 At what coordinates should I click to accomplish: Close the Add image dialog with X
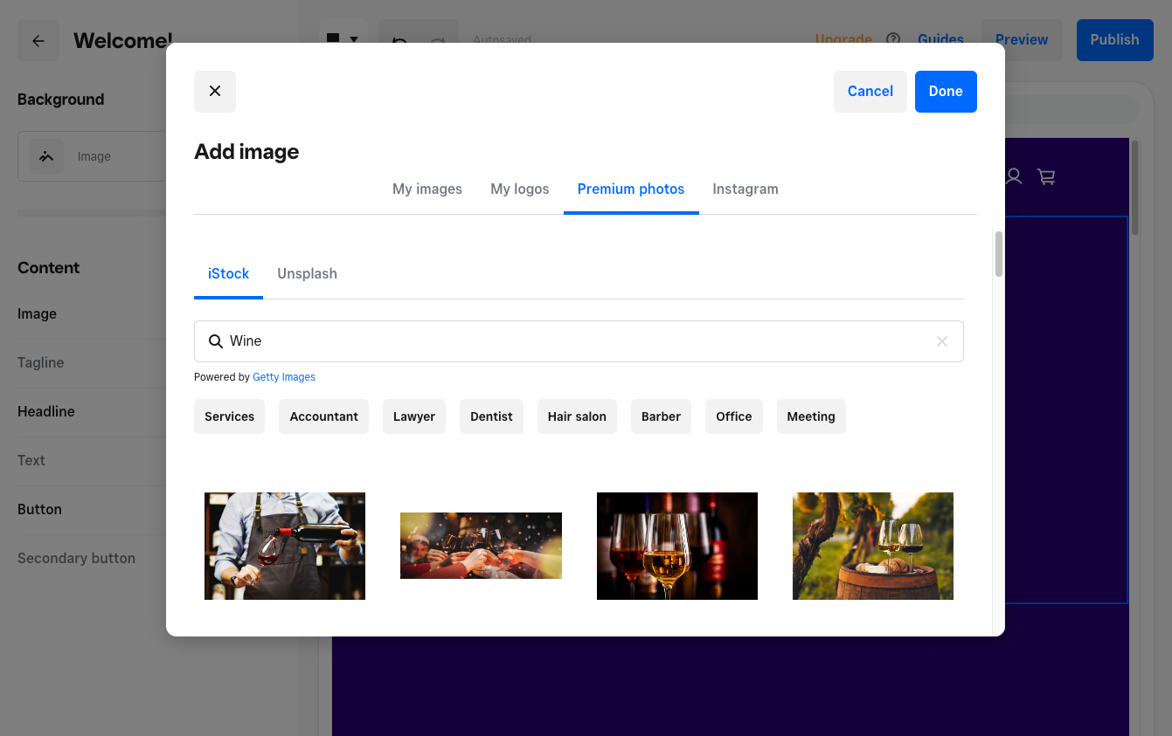tap(215, 92)
